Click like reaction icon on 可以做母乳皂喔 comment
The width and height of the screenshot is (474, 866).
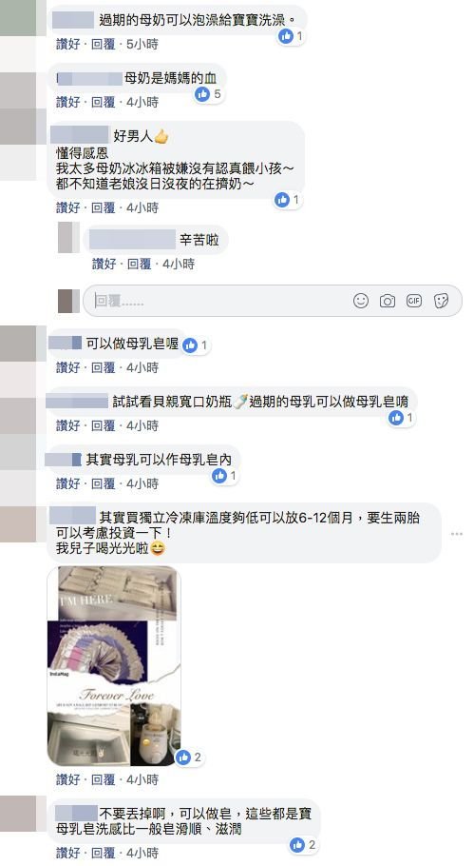(190, 345)
